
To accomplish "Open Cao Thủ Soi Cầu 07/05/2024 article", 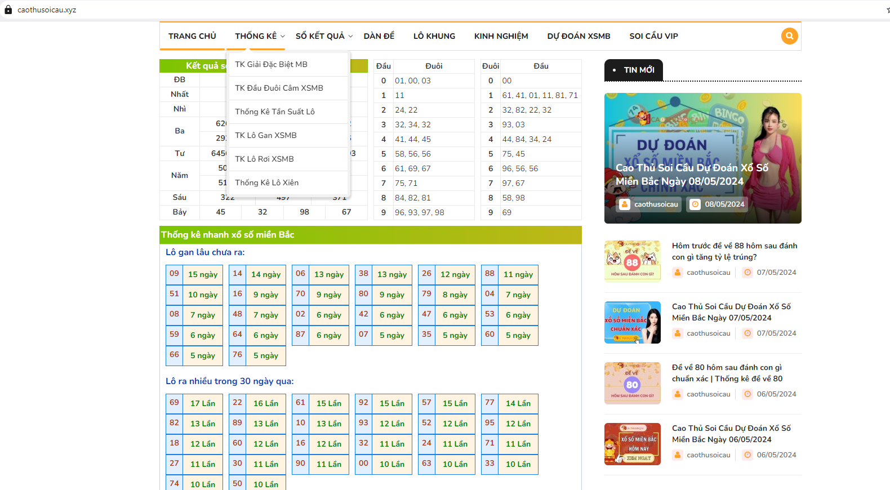I will tap(731, 312).
